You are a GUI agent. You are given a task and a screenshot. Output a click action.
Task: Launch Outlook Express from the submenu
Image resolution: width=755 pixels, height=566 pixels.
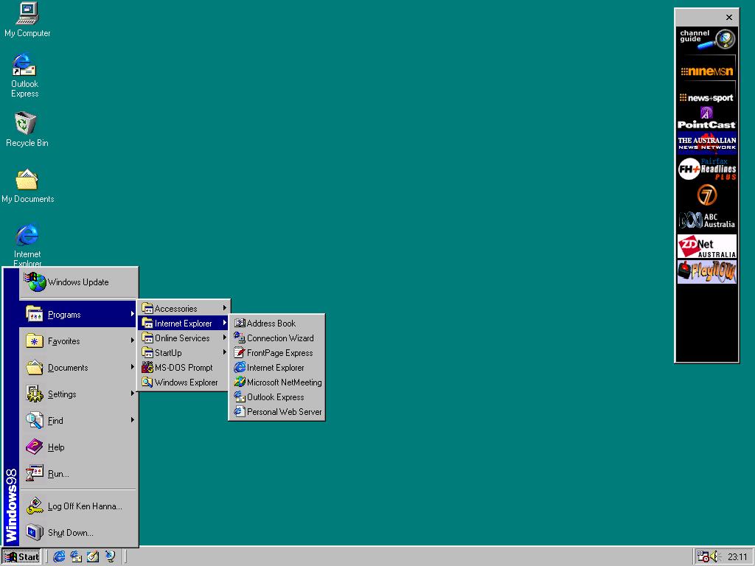coord(276,397)
